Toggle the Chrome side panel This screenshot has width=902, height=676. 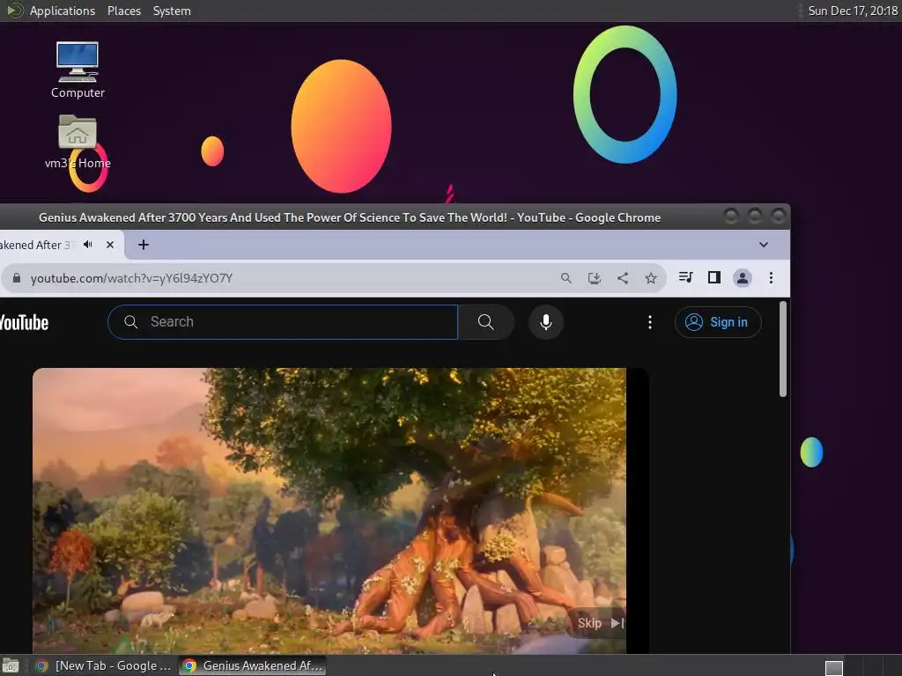click(x=713, y=277)
